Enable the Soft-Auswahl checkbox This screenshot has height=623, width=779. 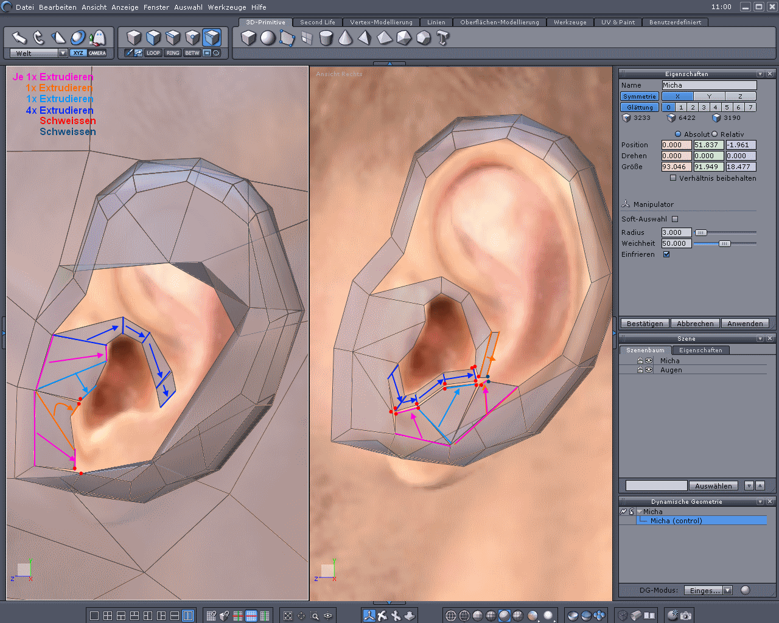(x=675, y=219)
